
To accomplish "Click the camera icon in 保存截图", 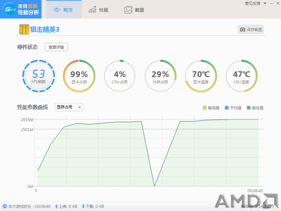I will (242, 30).
